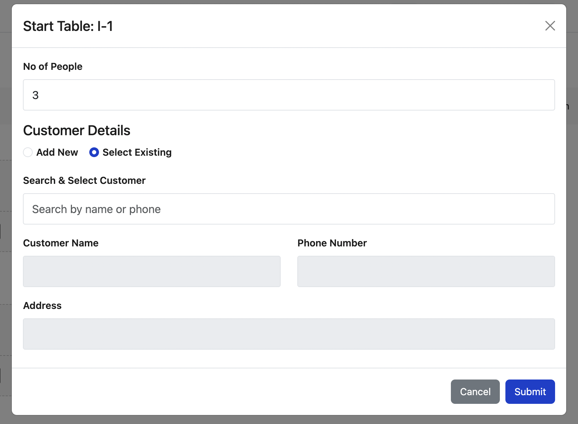
Task: Click the "Start Table: I-1" dialog title
Action: coord(68,26)
